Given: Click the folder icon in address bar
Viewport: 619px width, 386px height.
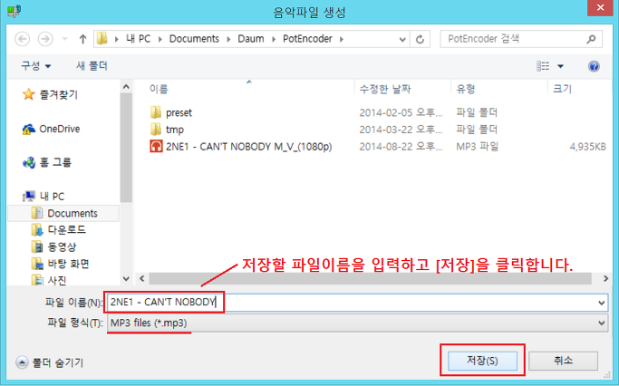Looking at the screenshot, I should 102,39.
